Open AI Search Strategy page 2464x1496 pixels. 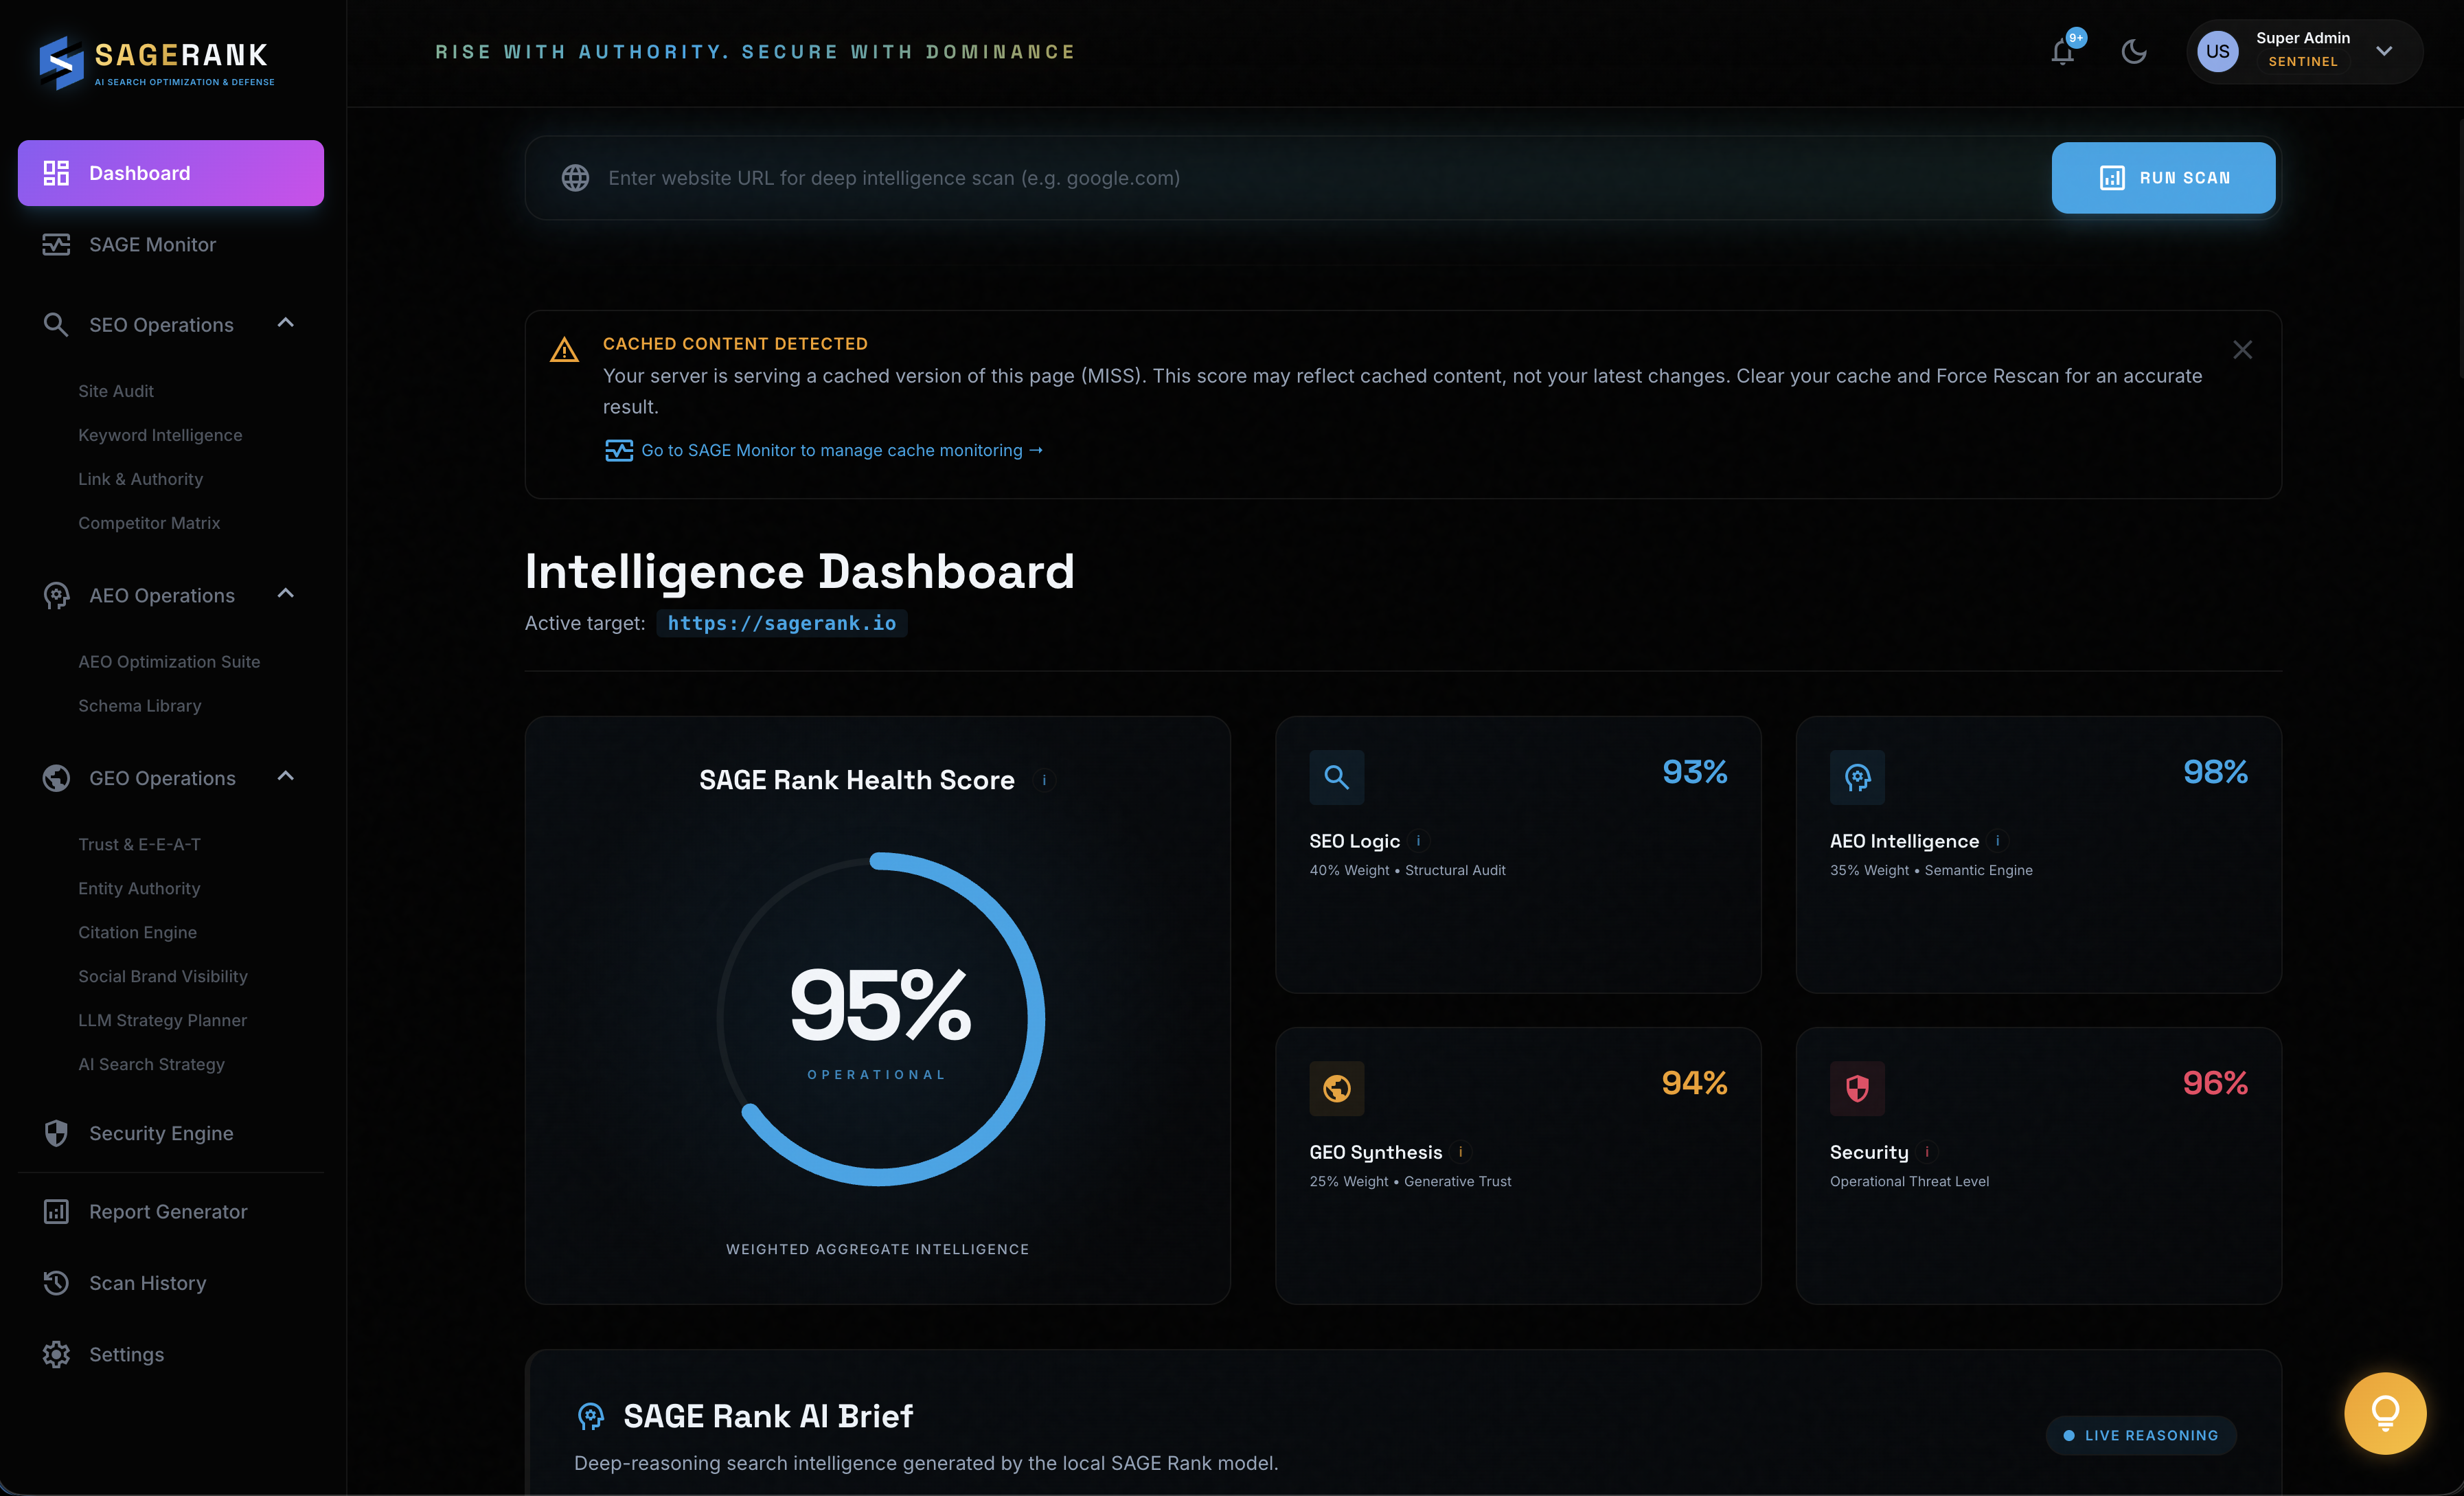click(152, 1065)
